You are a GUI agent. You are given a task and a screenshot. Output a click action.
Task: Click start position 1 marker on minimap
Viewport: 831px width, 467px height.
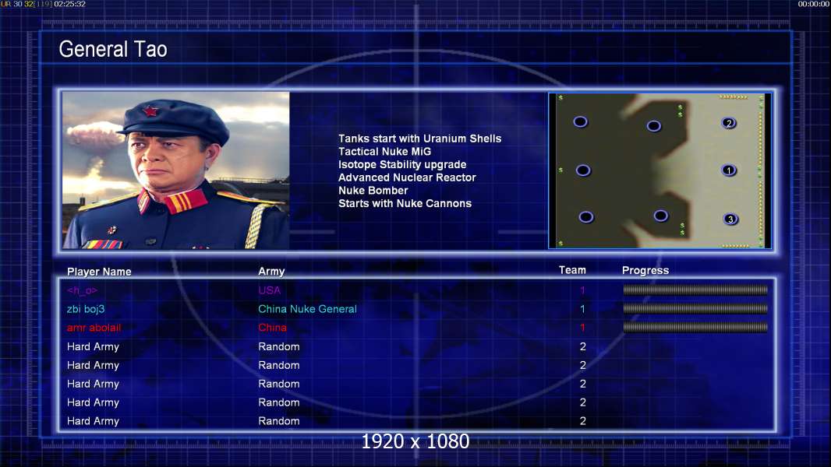[729, 170]
